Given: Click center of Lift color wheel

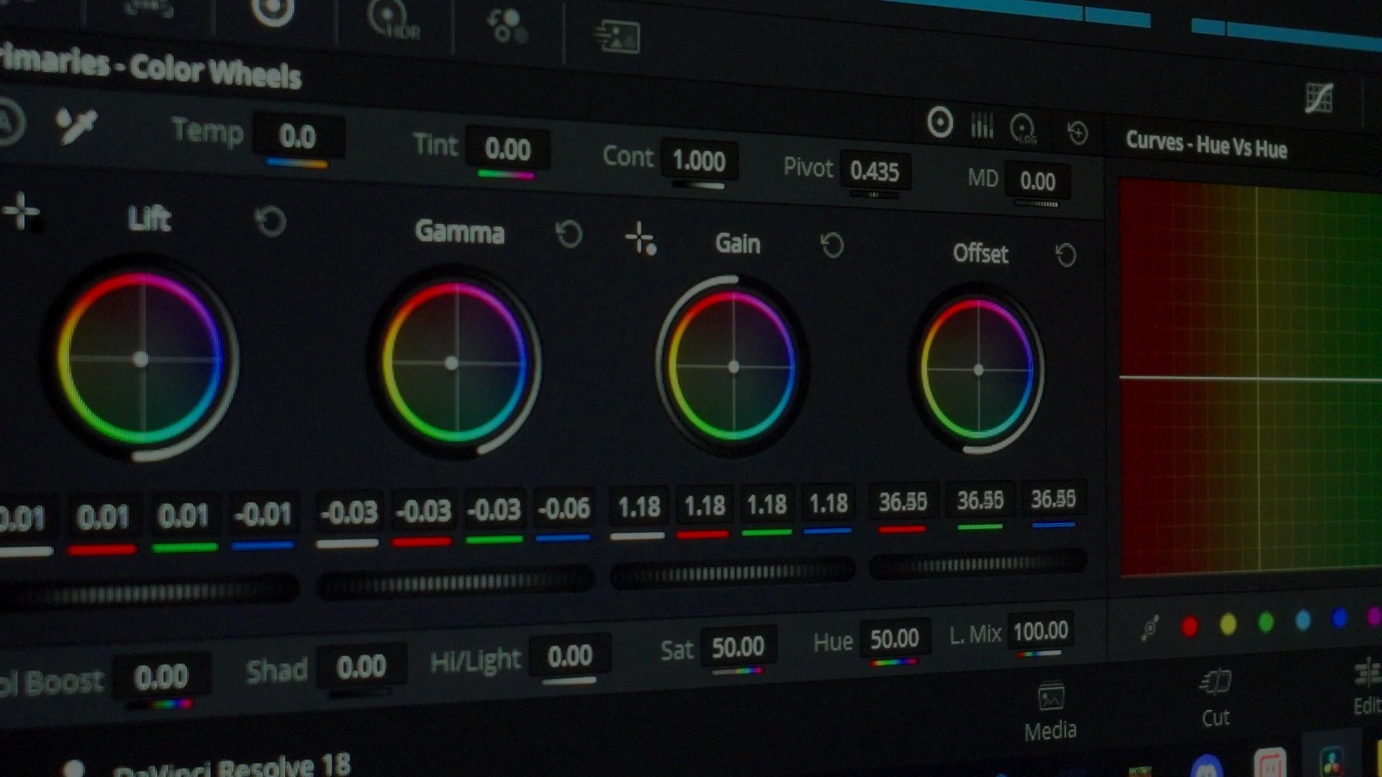Looking at the screenshot, I should coord(141,359).
